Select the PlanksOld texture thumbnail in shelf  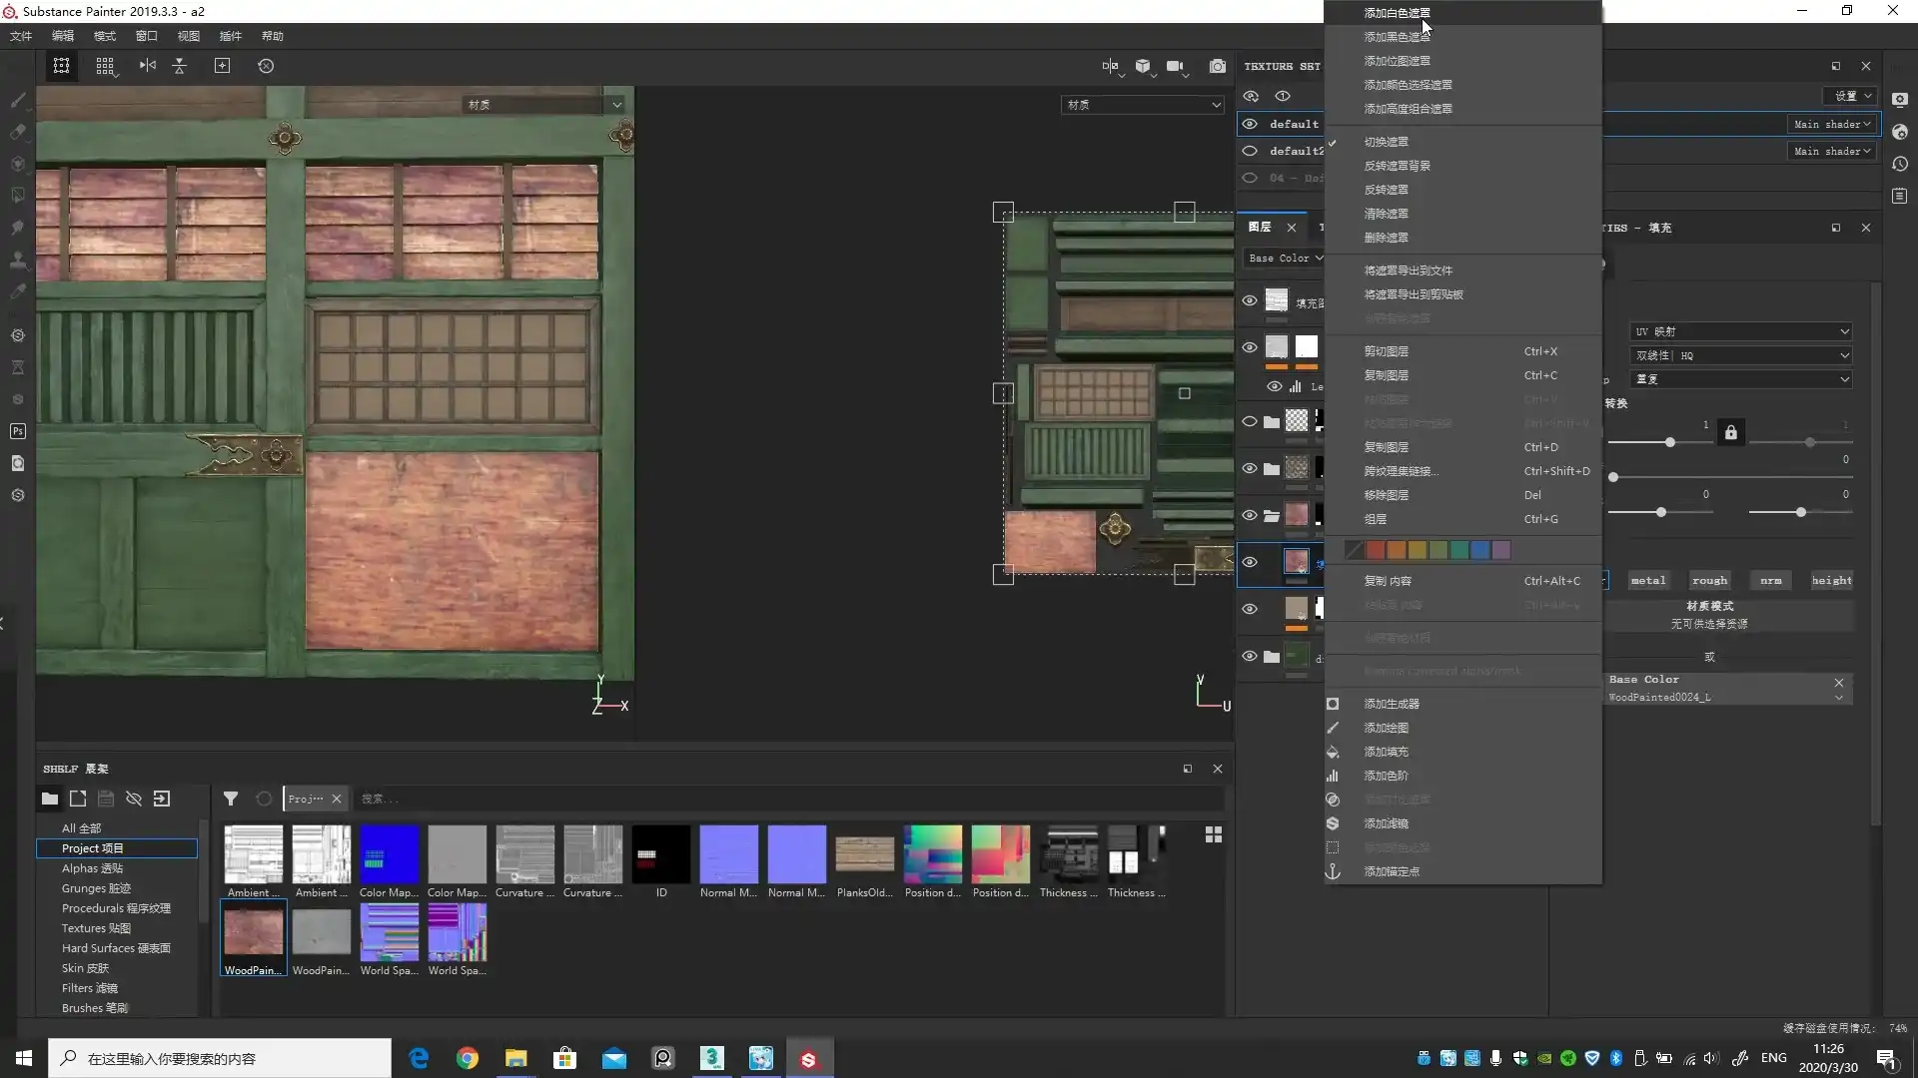864,855
